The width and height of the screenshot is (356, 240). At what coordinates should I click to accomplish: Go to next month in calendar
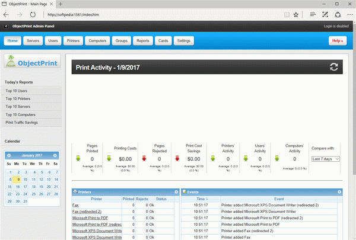pyautogui.click(x=55, y=155)
